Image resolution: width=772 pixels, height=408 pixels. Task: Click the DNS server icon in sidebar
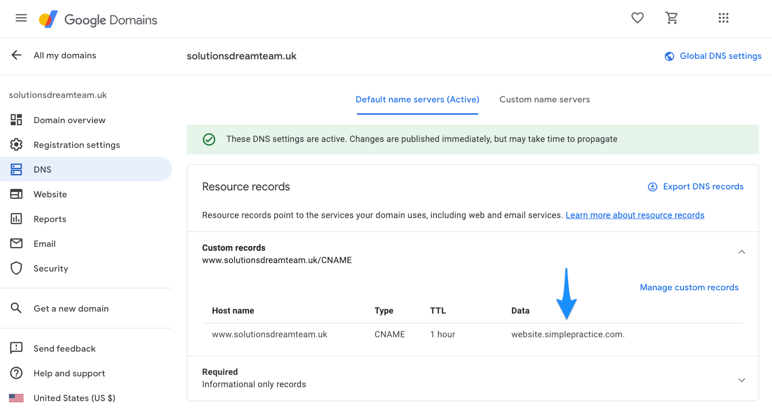pos(16,169)
